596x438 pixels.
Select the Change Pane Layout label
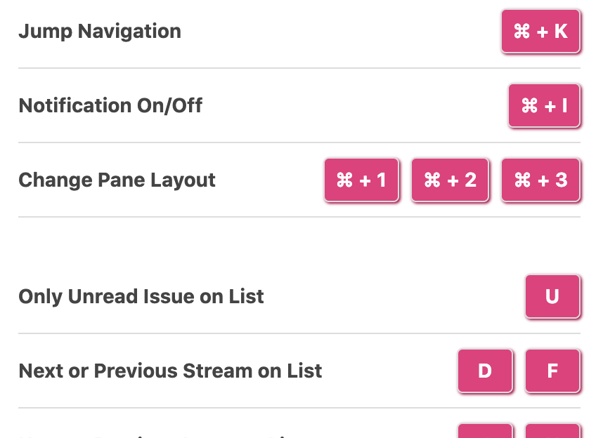(x=117, y=180)
